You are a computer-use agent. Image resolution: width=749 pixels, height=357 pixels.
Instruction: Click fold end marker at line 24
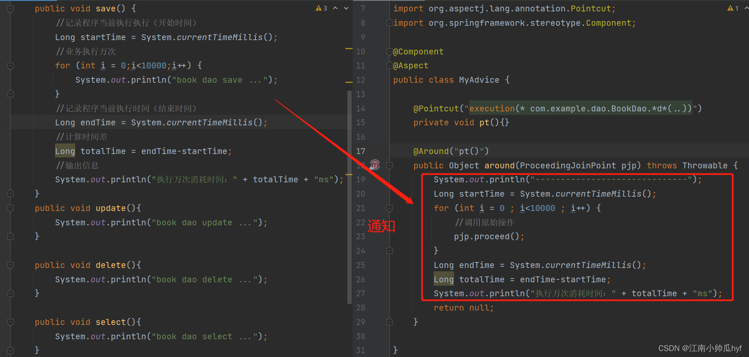pyautogui.click(x=390, y=251)
